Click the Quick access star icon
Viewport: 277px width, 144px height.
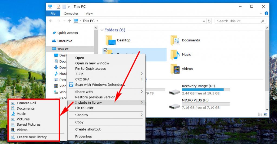[54, 33]
